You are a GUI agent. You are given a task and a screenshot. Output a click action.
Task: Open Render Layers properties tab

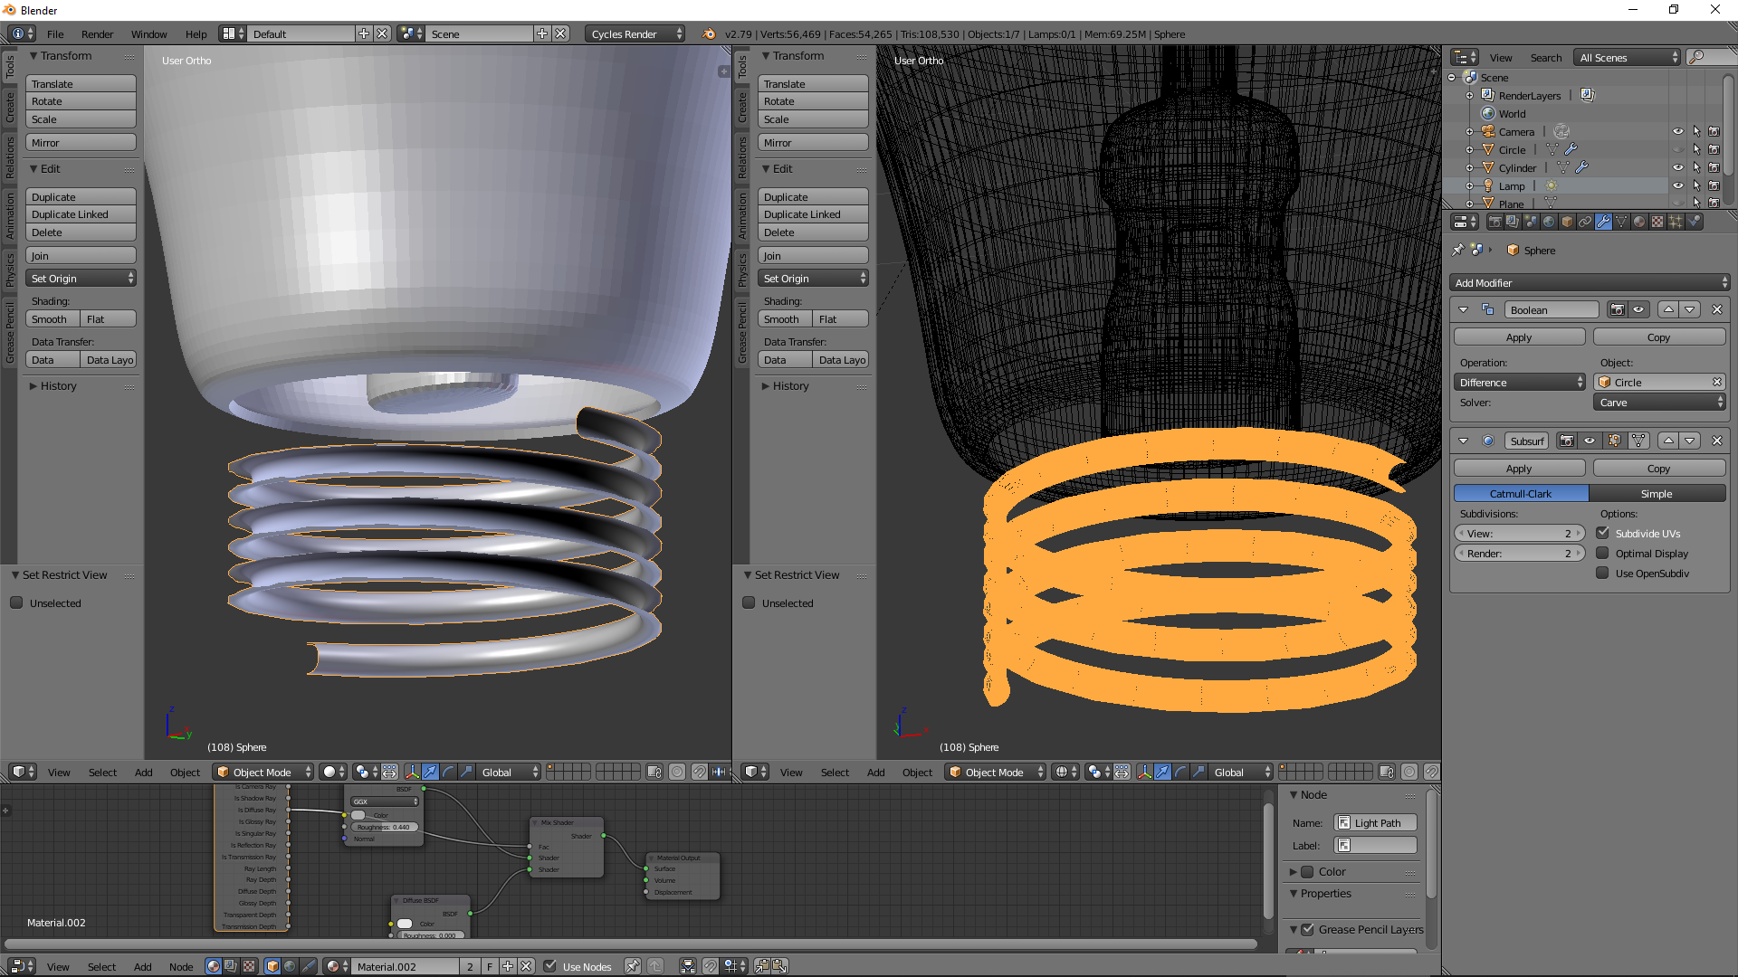1513,222
